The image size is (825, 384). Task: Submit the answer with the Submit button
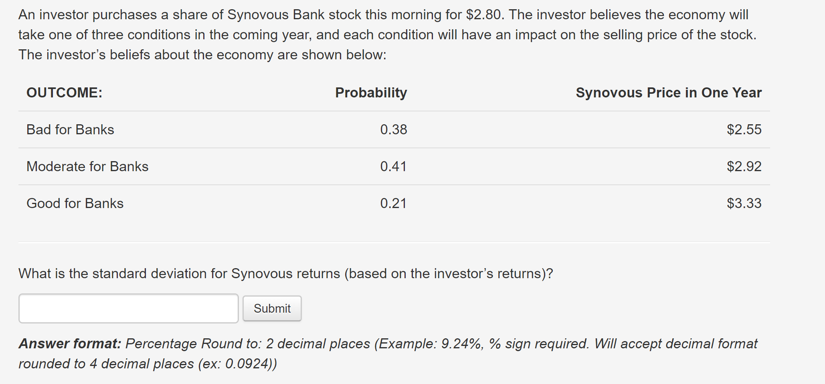[272, 308]
